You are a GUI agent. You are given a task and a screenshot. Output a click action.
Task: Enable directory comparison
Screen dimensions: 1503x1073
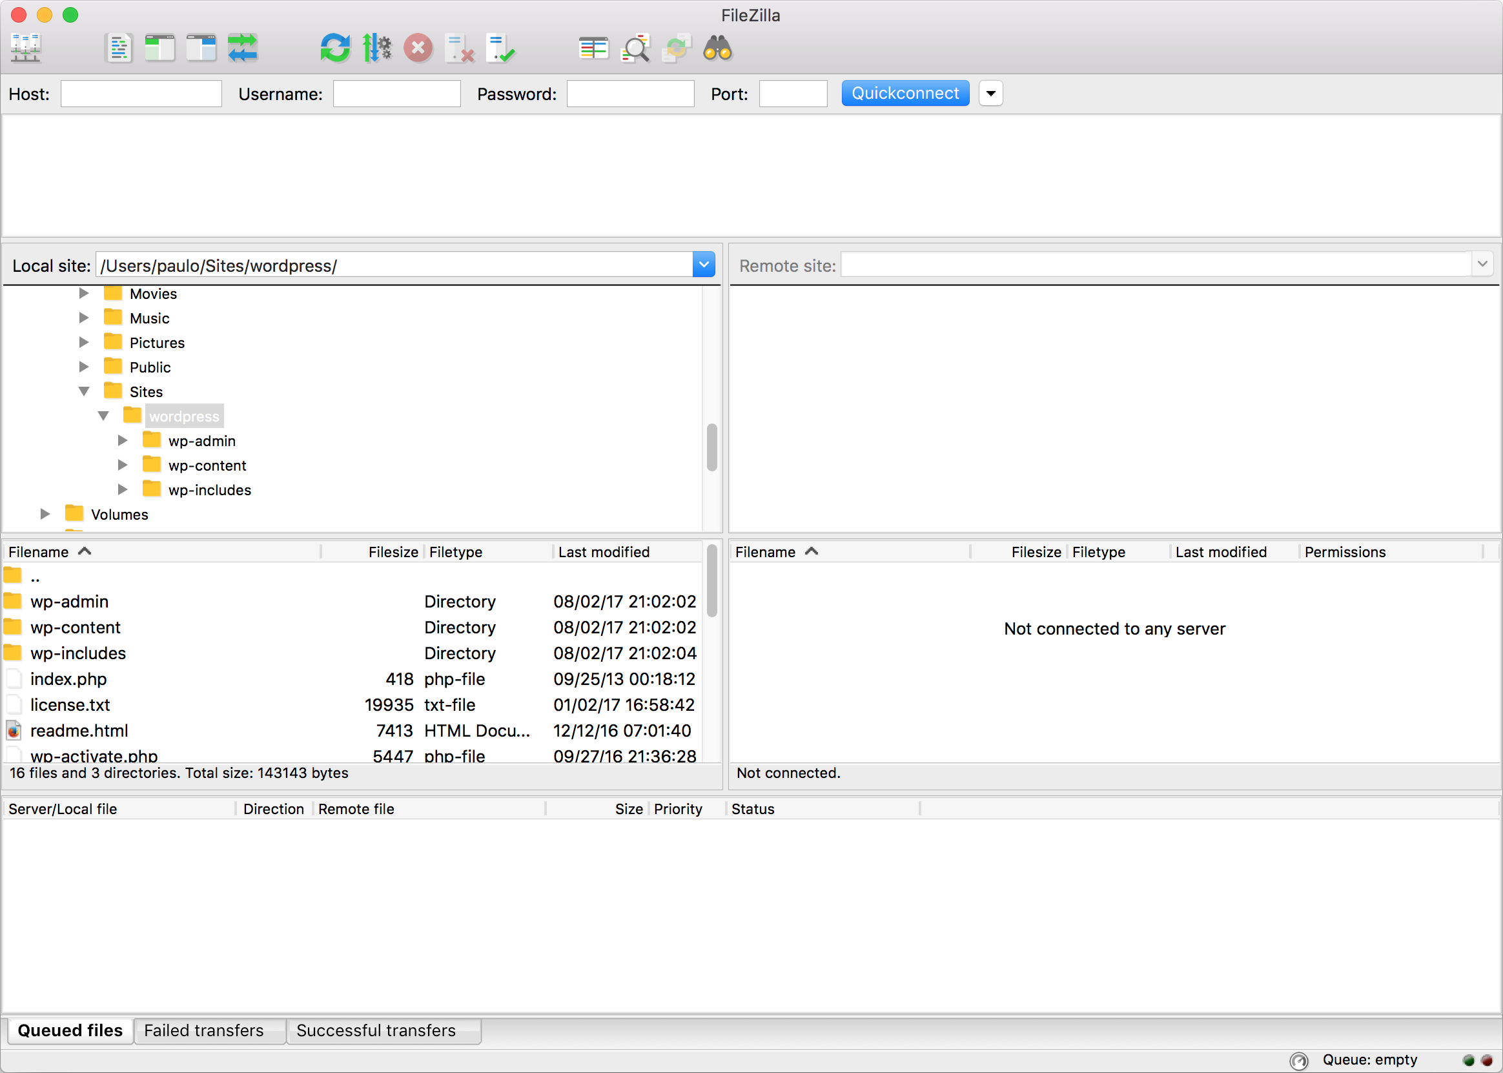point(593,48)
